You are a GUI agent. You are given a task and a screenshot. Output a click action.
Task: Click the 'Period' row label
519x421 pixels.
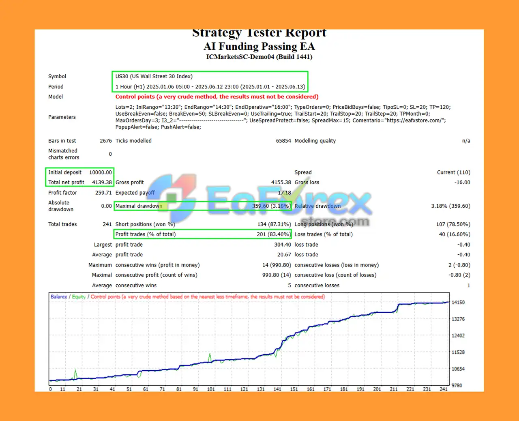click(56, 86)
